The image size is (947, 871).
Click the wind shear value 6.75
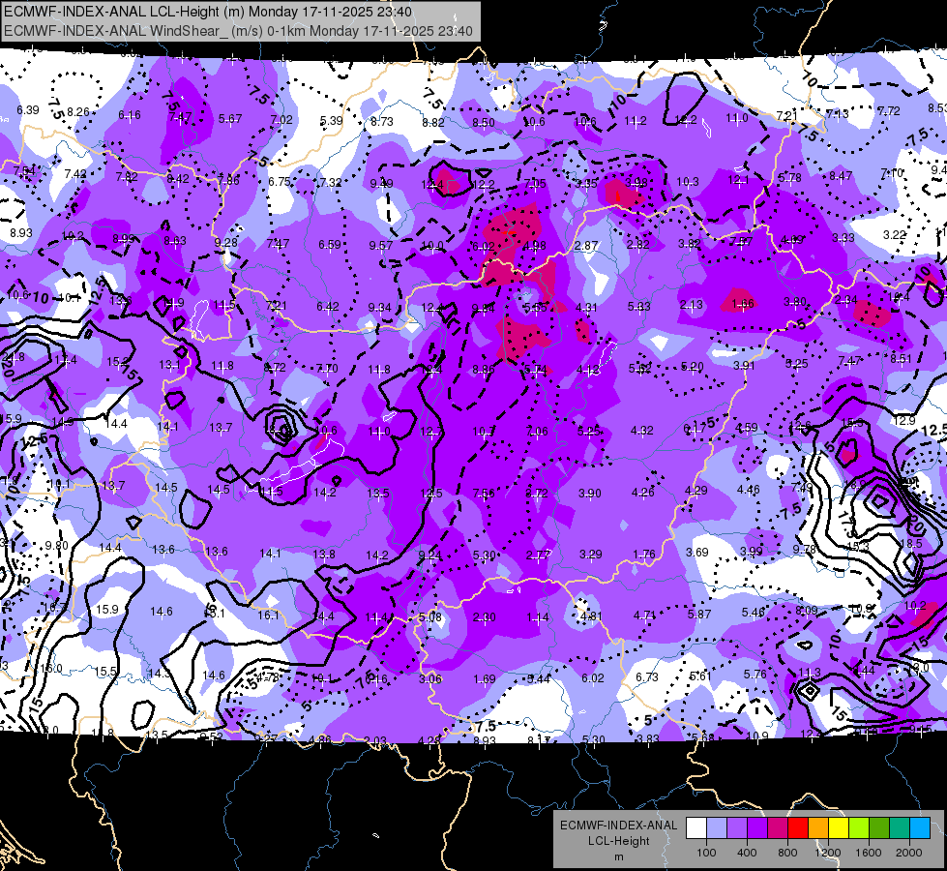click(280, 182)
